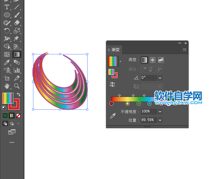This screenshot has width=218, height=179.
Task: Set paint to None
Action: click(18, 116)
